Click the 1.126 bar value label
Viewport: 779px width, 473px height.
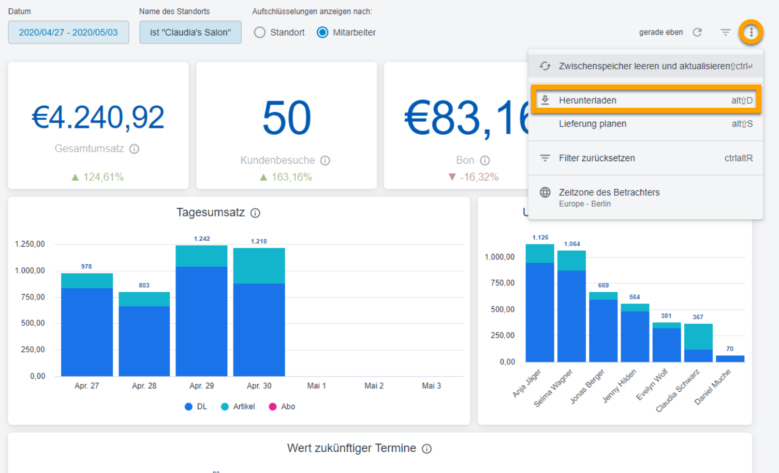point(540,237)
